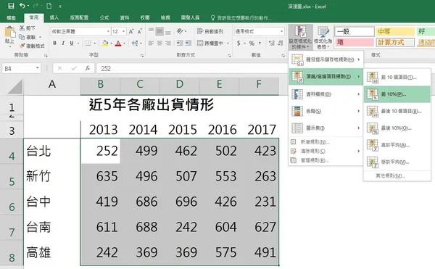Apply the 中等 yellow cell style

(x=394, y=32)
